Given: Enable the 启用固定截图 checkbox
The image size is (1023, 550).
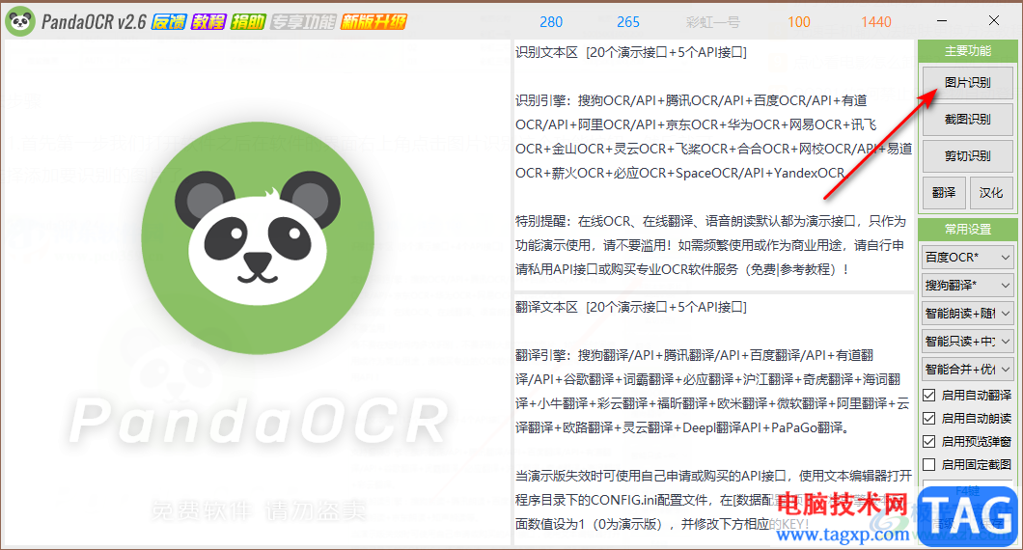Looking at the screenshot, I should 929,464.
